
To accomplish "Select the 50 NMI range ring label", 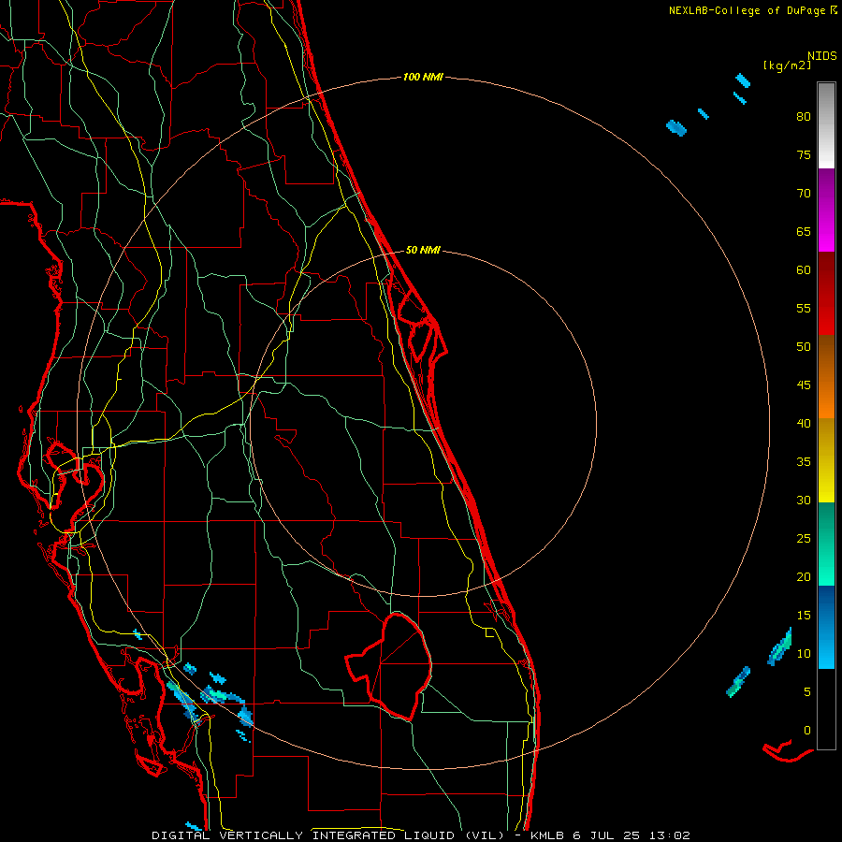I will 423,250.
